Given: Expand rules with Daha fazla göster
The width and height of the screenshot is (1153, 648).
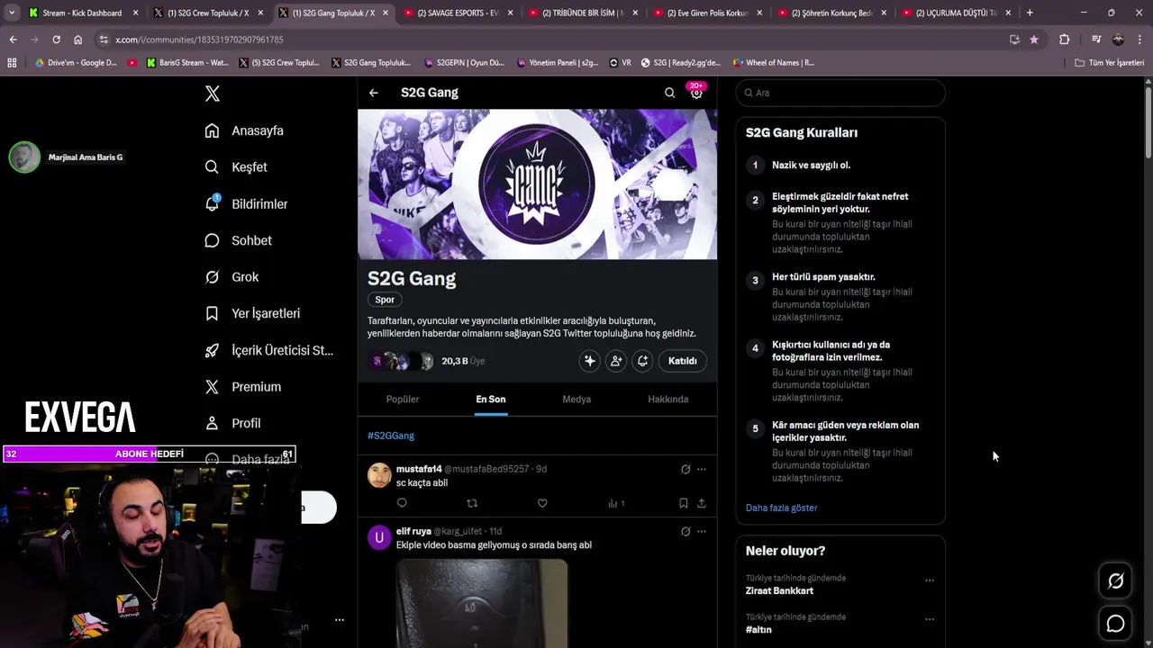Looking at the screenshot, I should pyautogui.click(x=781, y=508).
